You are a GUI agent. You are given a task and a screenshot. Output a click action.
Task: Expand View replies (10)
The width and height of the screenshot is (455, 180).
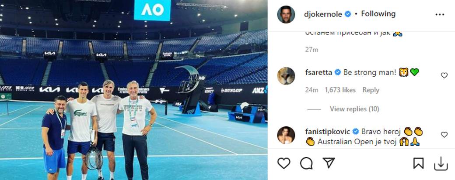pos(354,109)
